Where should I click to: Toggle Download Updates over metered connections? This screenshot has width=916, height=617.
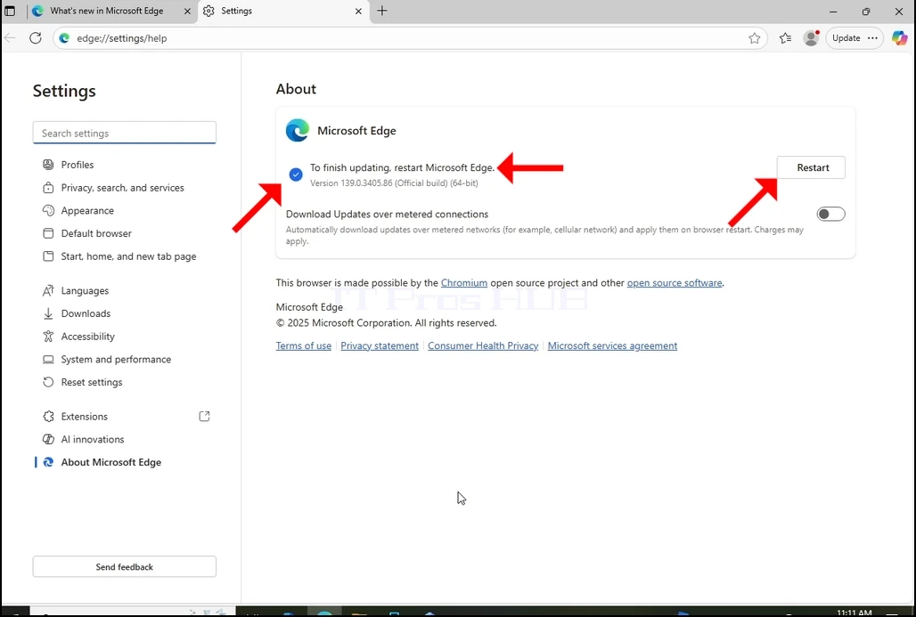[830, 215]
